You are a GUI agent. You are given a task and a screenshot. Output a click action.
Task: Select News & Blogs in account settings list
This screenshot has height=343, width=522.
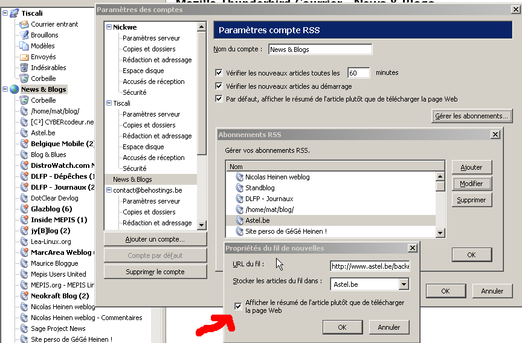point(132,179)
